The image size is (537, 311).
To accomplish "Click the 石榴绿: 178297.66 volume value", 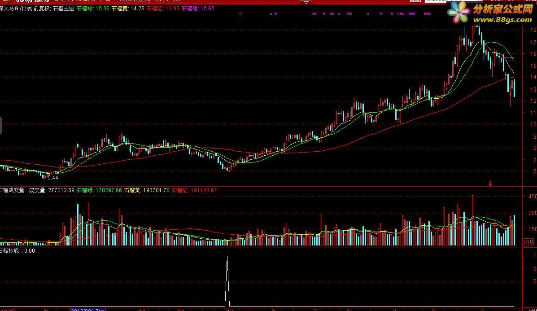I will pos(99,190).
